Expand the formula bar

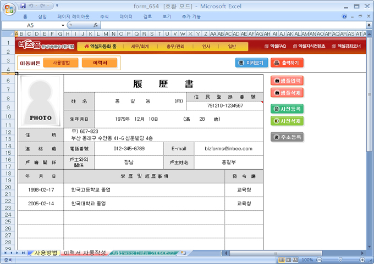369,25
